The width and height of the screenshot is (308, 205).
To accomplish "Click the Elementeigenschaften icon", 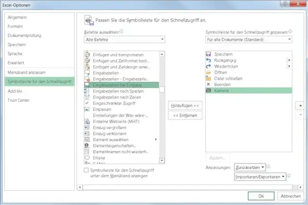I will (87, 145).
